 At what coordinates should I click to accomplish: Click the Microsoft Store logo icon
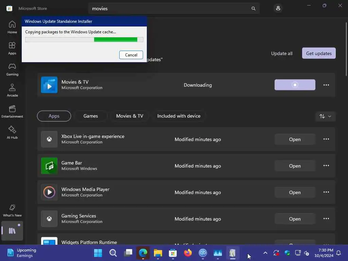[x=9, y=8]
